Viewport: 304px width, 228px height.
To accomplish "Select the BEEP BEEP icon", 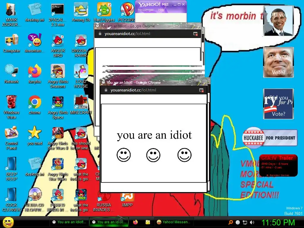I will (12, 169).
